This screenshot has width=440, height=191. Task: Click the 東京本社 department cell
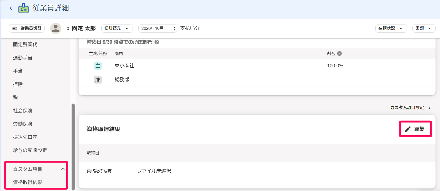coord(124,66)
